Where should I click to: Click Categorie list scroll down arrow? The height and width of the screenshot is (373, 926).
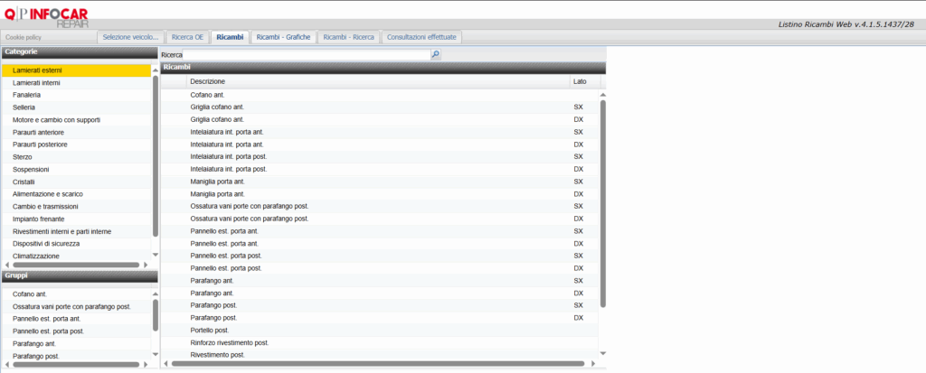pyautogui.click(x=156, y=255)
